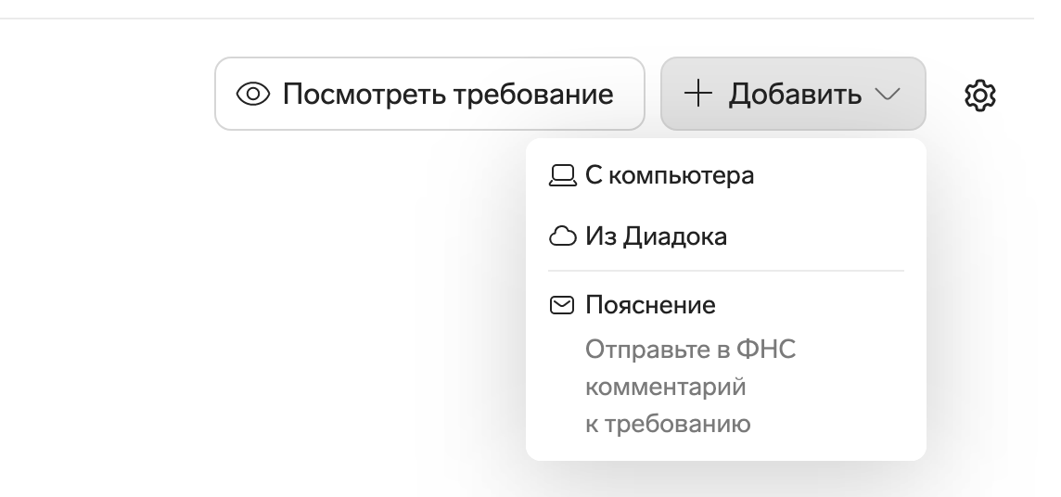This screenshot has width=1061, height=497.
Task: Click the envelope icon beside Пояснение
Action: [562, 305]
